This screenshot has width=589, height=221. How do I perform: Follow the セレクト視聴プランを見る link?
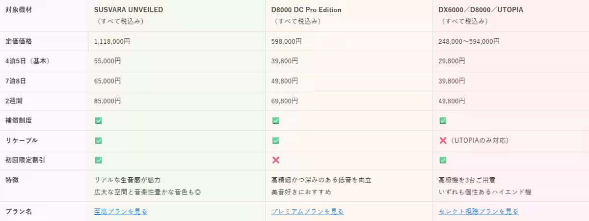tap(478, 212)
